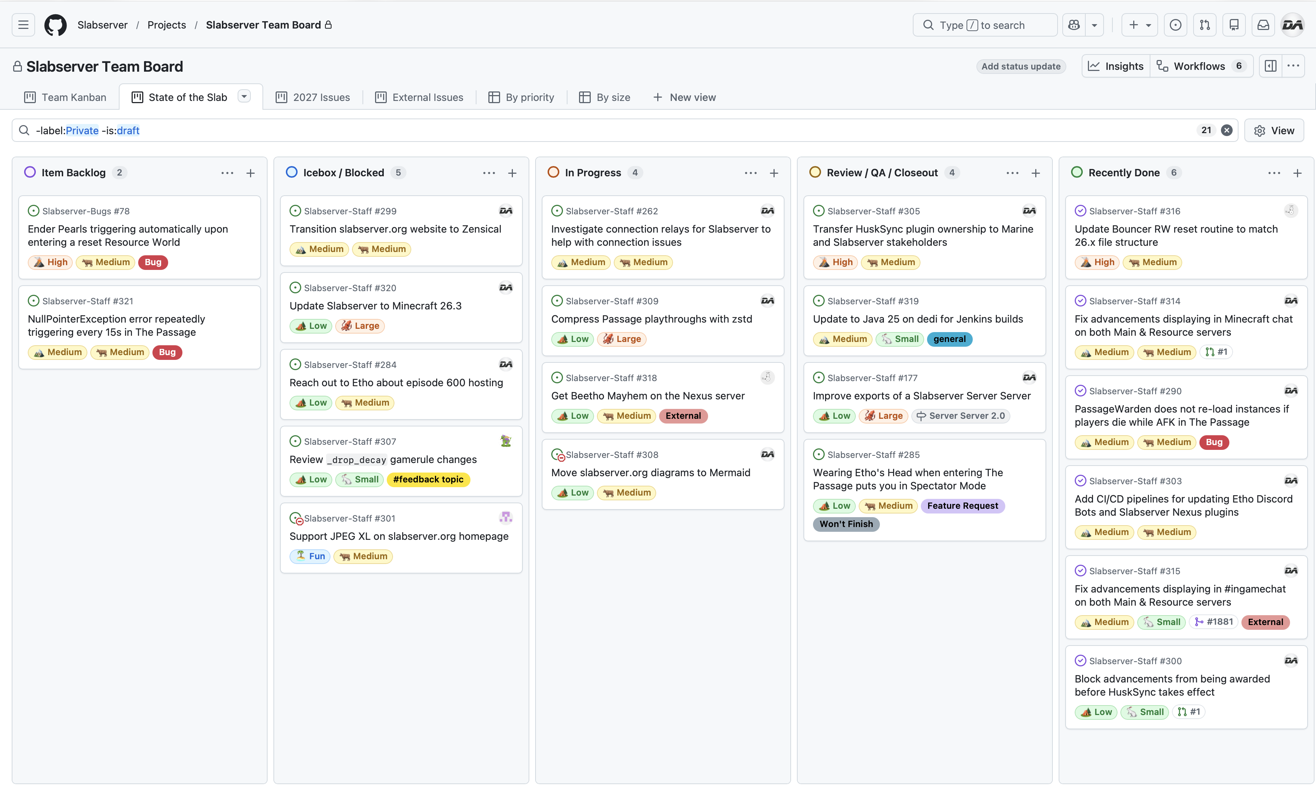Screen dimensions: 1316x790
Task: Open Review / QA / Closeout column options menu
Action: pyautogui.click(x=1012, y=173)
